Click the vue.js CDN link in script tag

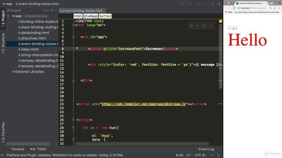coord(144,104)
